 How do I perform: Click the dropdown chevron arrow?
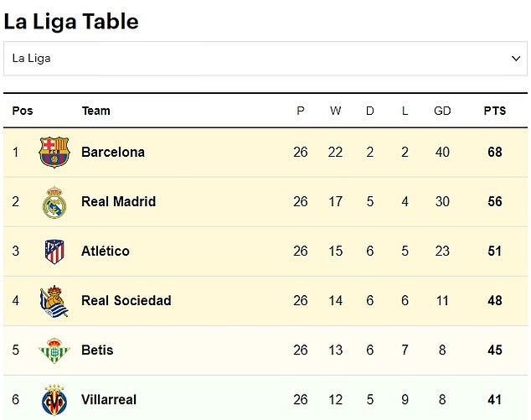click(516, 59)
